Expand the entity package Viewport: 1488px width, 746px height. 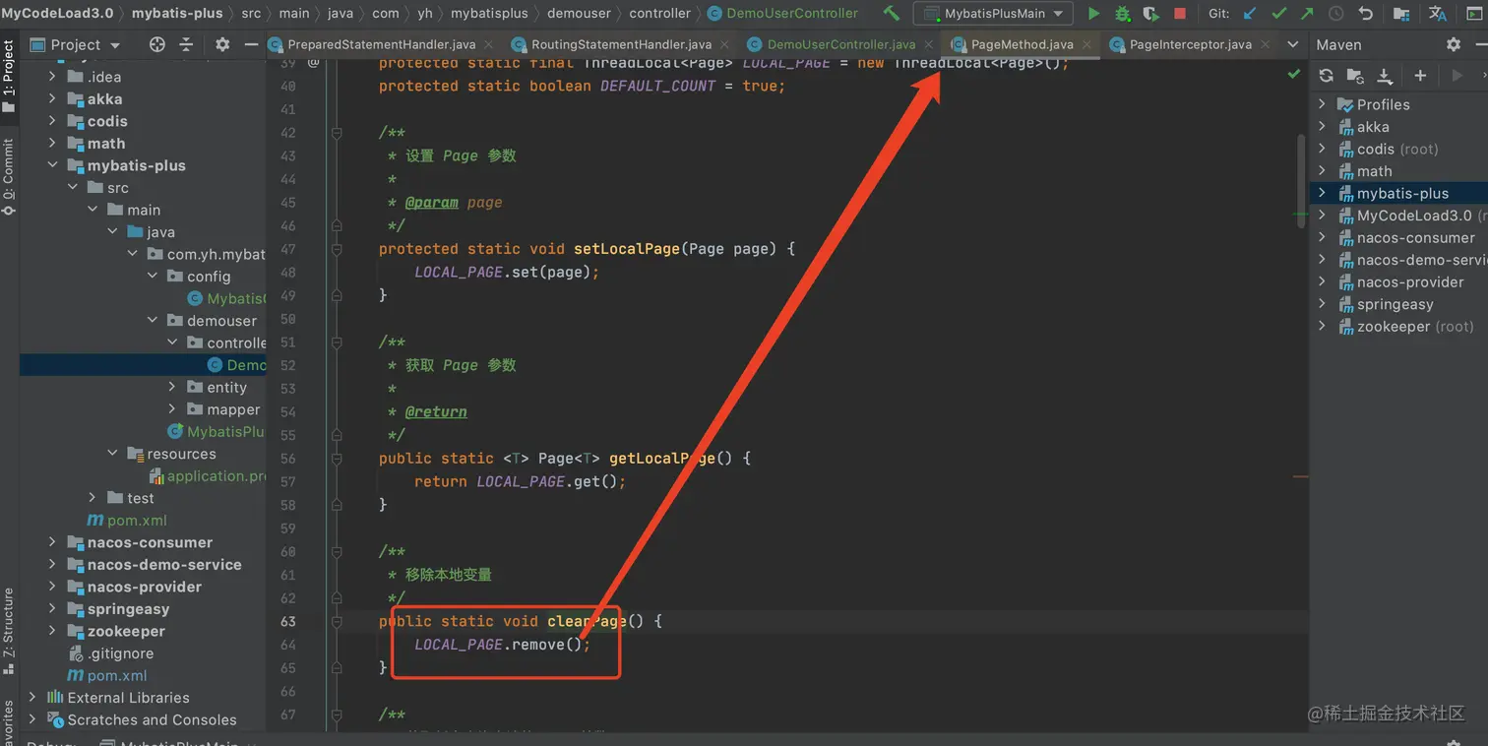[x=172, y=388]
